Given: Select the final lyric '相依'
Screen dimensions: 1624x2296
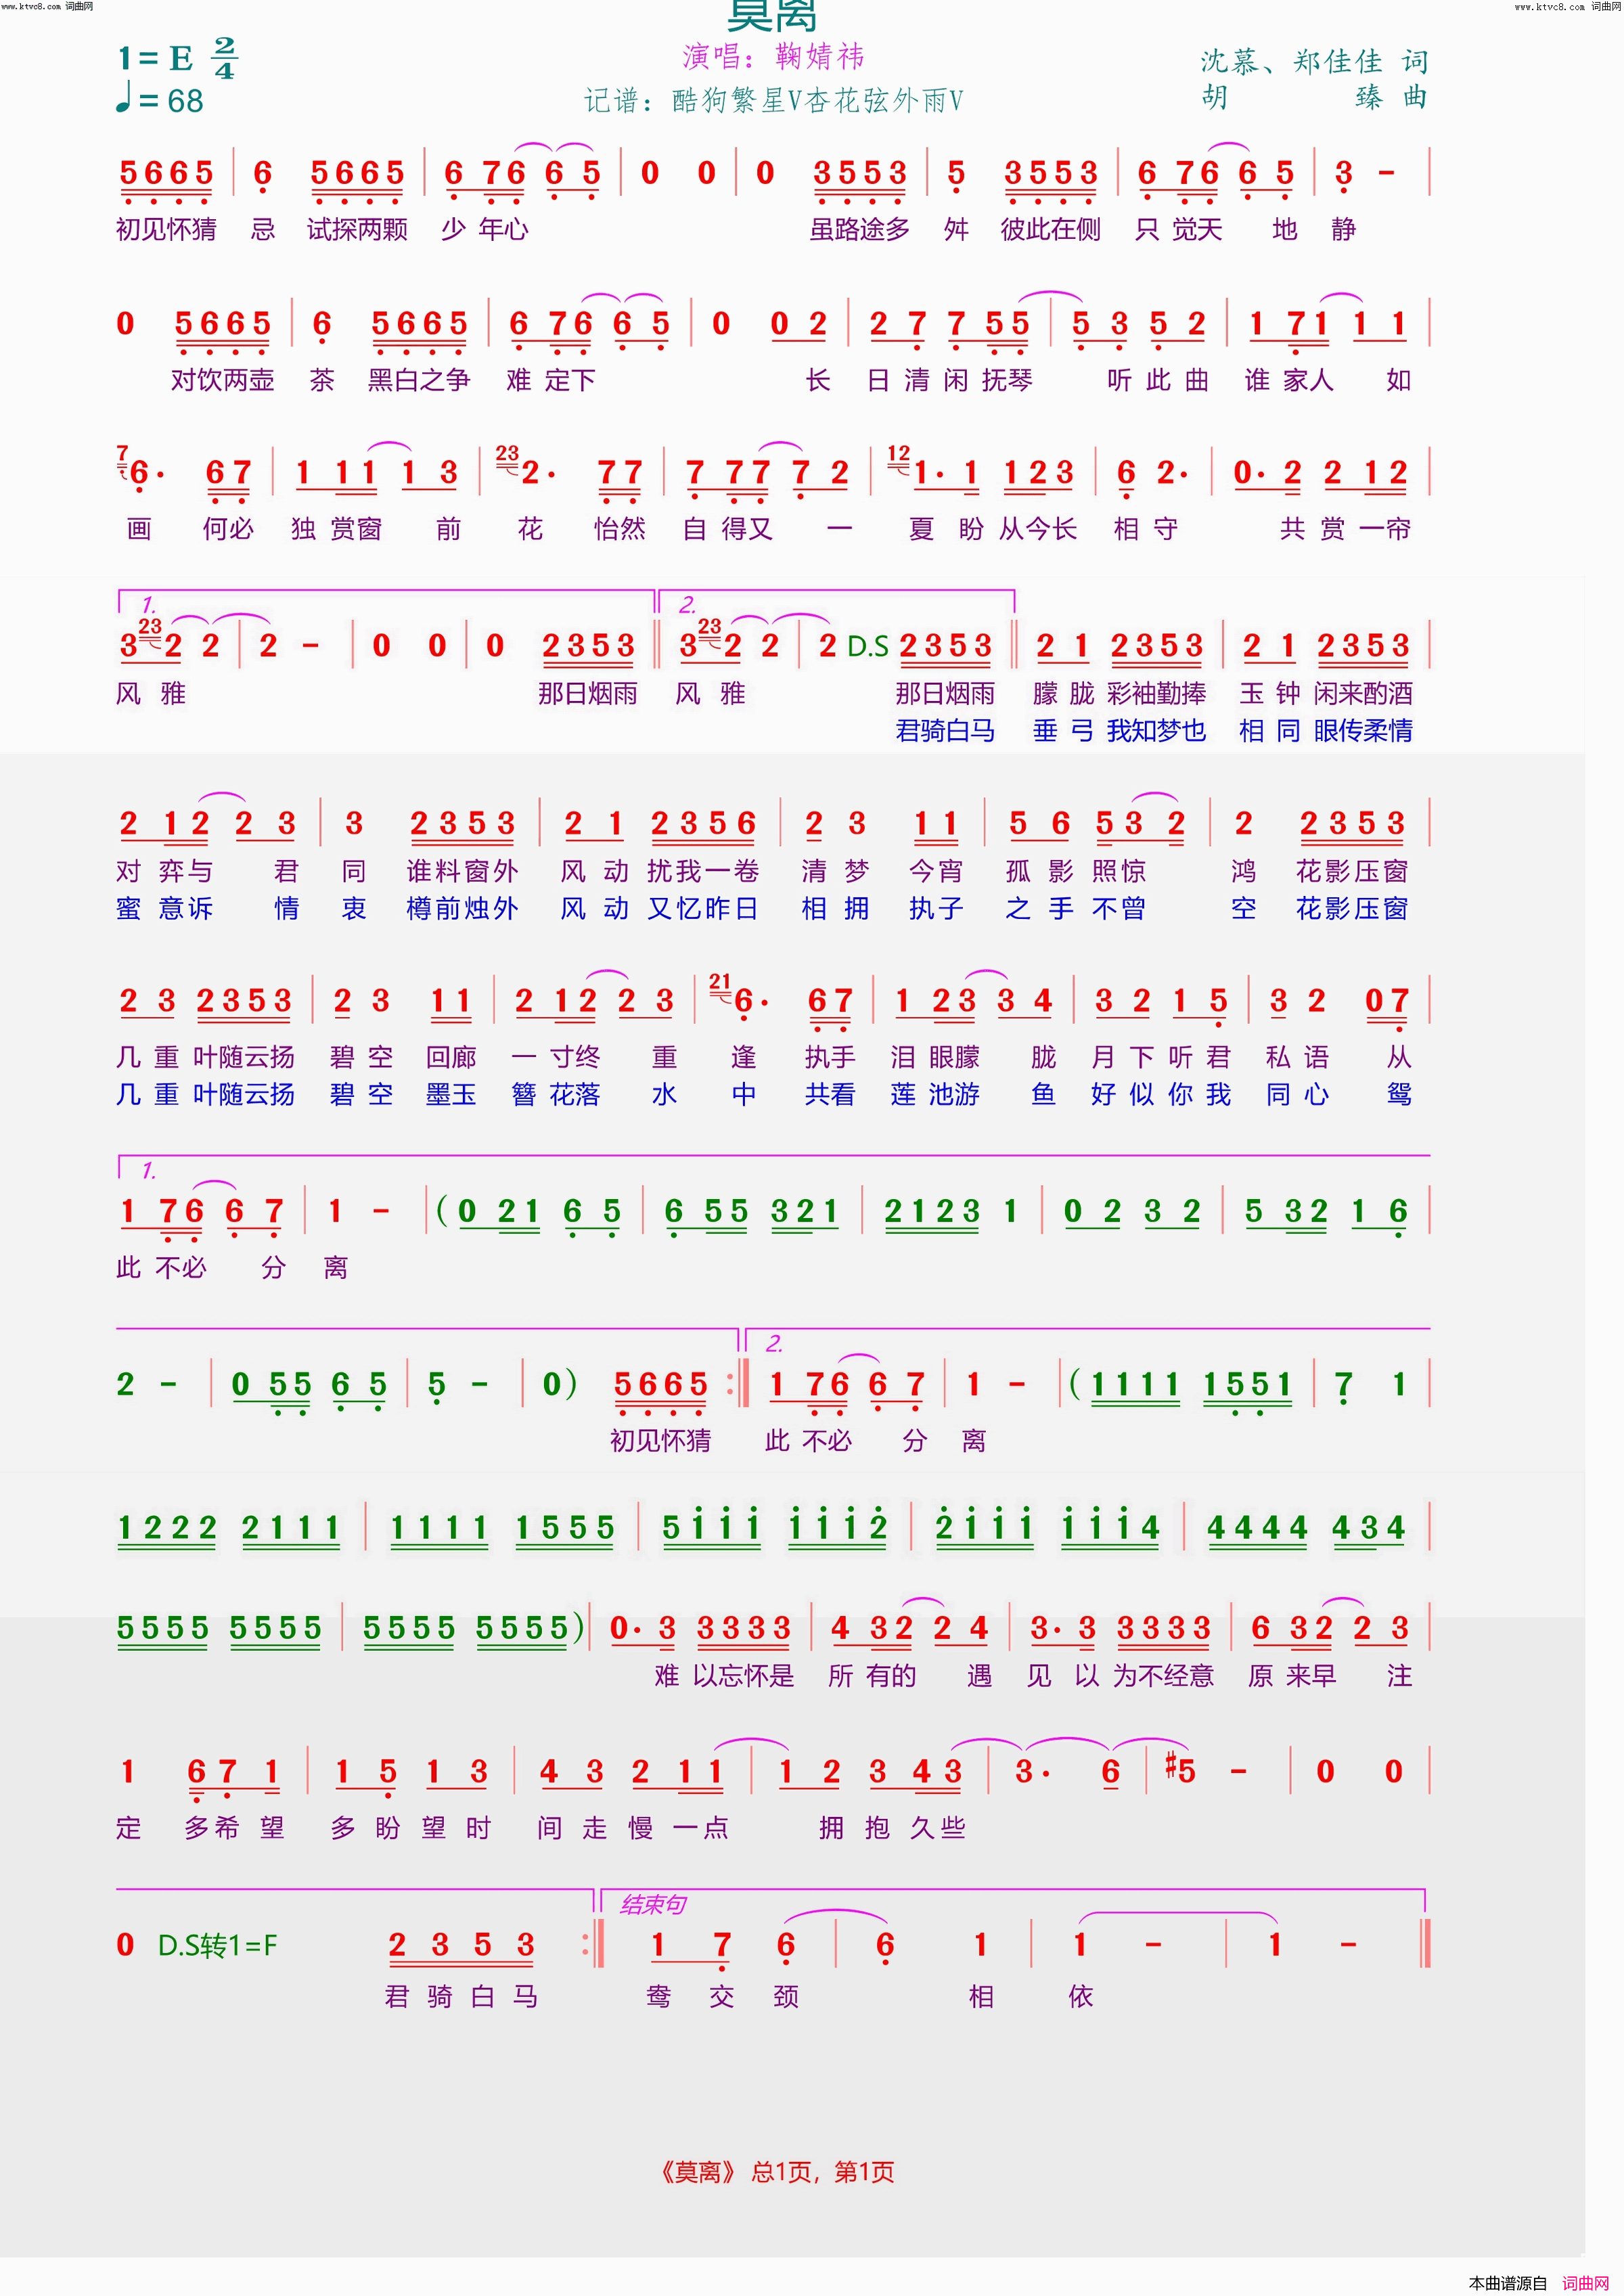Looking at the screenshot, I should coord(1031,1997).
